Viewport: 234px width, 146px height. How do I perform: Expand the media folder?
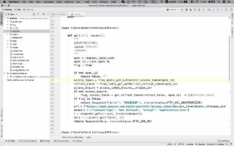pos(7,28)
